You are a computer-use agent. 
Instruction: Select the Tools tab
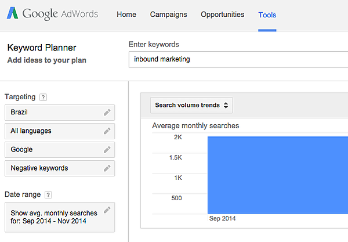267,15
